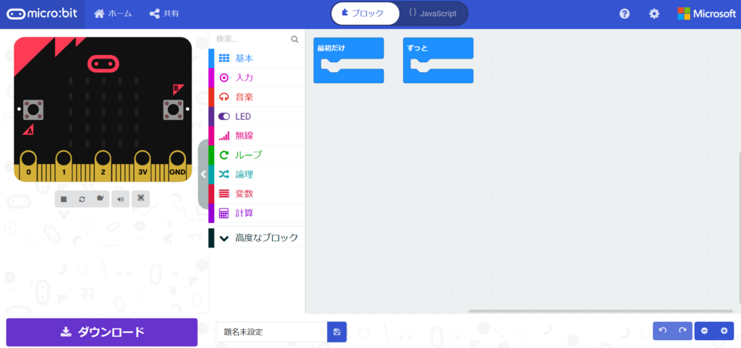Viewport: 741px width, 348px height.
Task: Open the 変数 block category
Action: click(x=257, y=193)
